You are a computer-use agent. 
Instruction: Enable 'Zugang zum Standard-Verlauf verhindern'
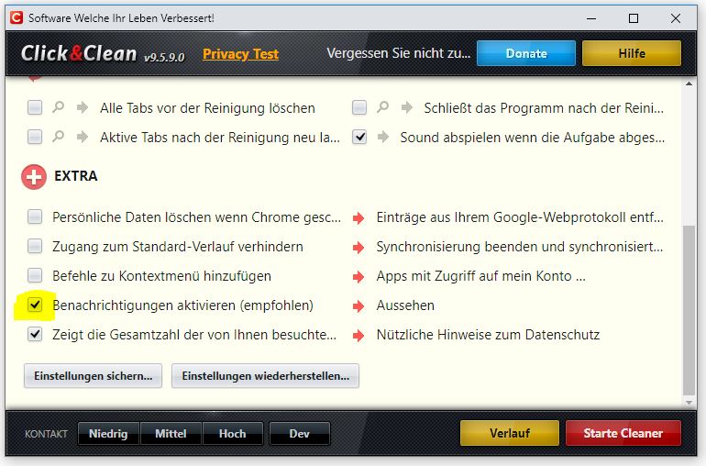[x=35, y=246]
